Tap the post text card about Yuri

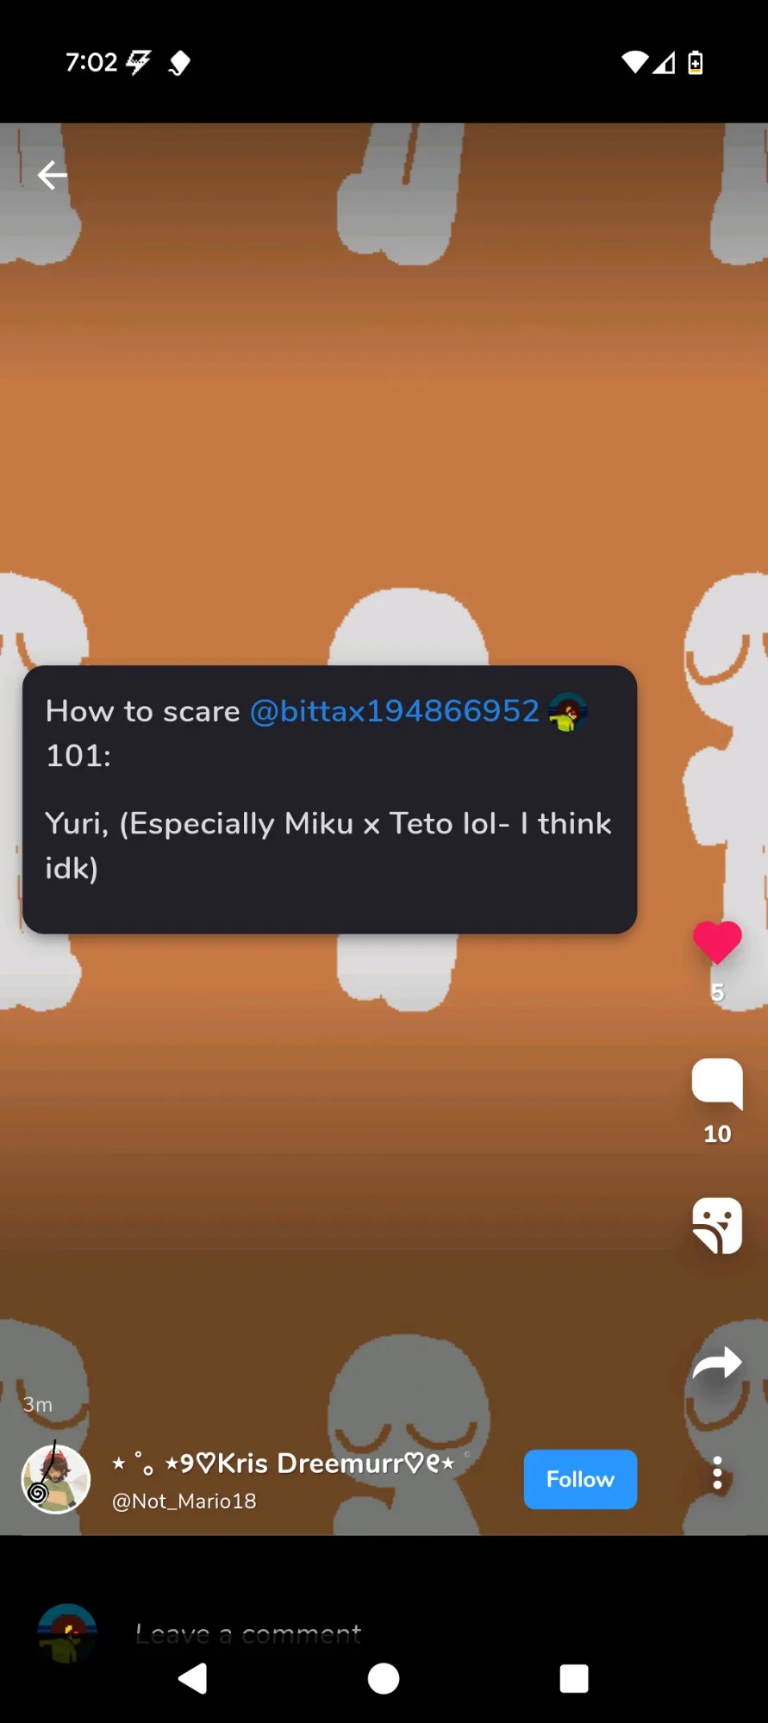point(329,799)
